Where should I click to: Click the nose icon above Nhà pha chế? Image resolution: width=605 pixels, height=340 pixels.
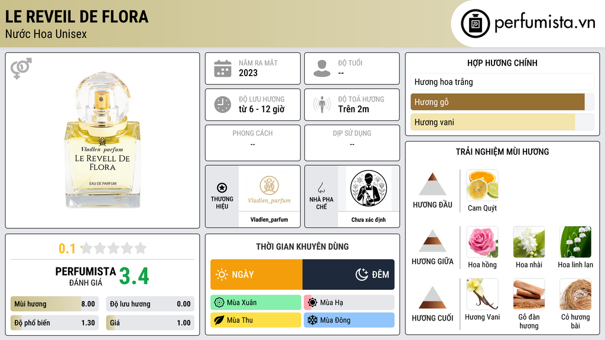click(321, 188)
